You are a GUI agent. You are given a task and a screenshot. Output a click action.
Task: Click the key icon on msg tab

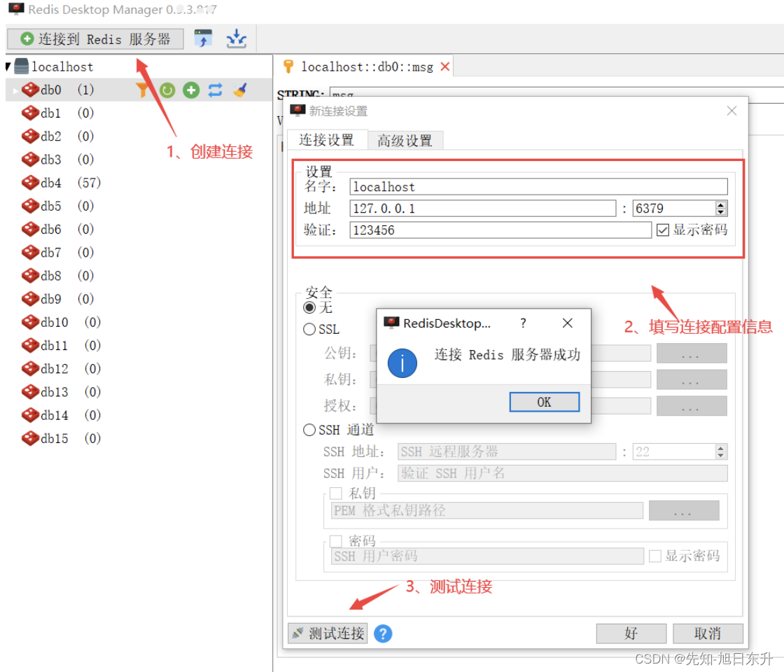click(x=288, y=66)
